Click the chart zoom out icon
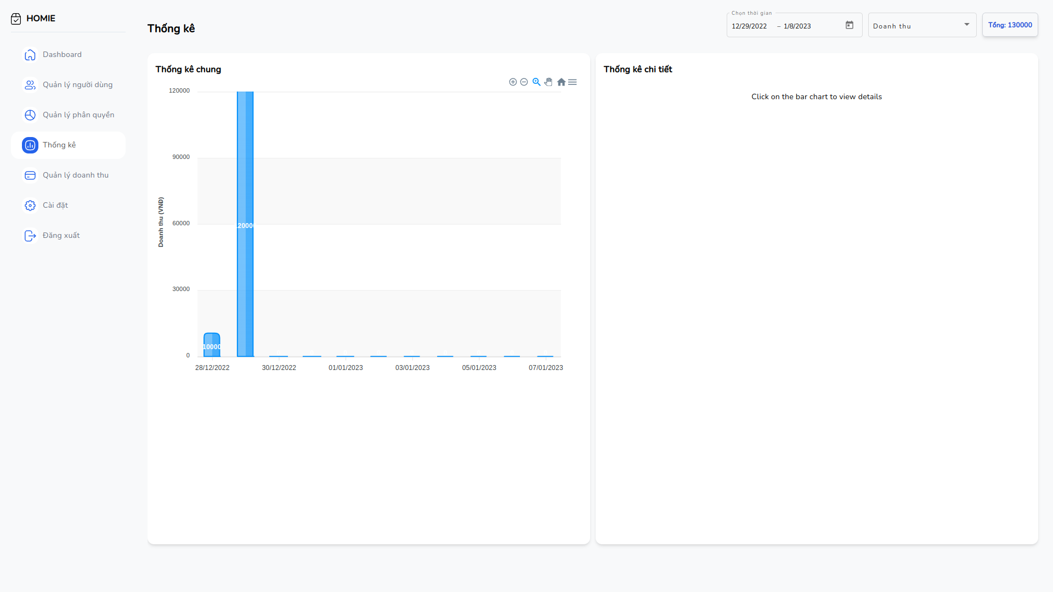 pos(524,82)
